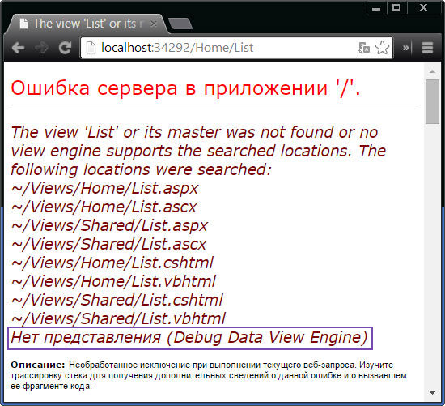Screen dimensions: 445x406
Task: Click the '~/Views/Home/List.ascx' line
Action: [104, 207]
